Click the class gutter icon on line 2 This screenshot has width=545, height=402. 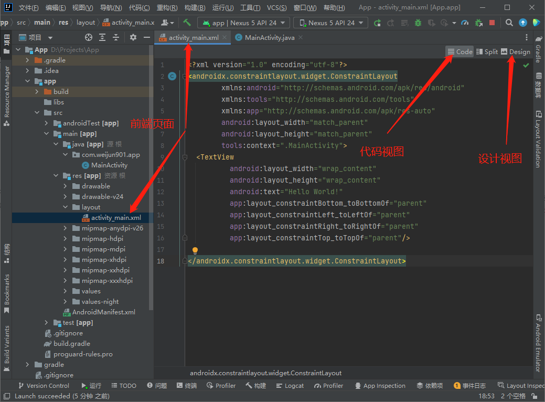click(172, 76)
